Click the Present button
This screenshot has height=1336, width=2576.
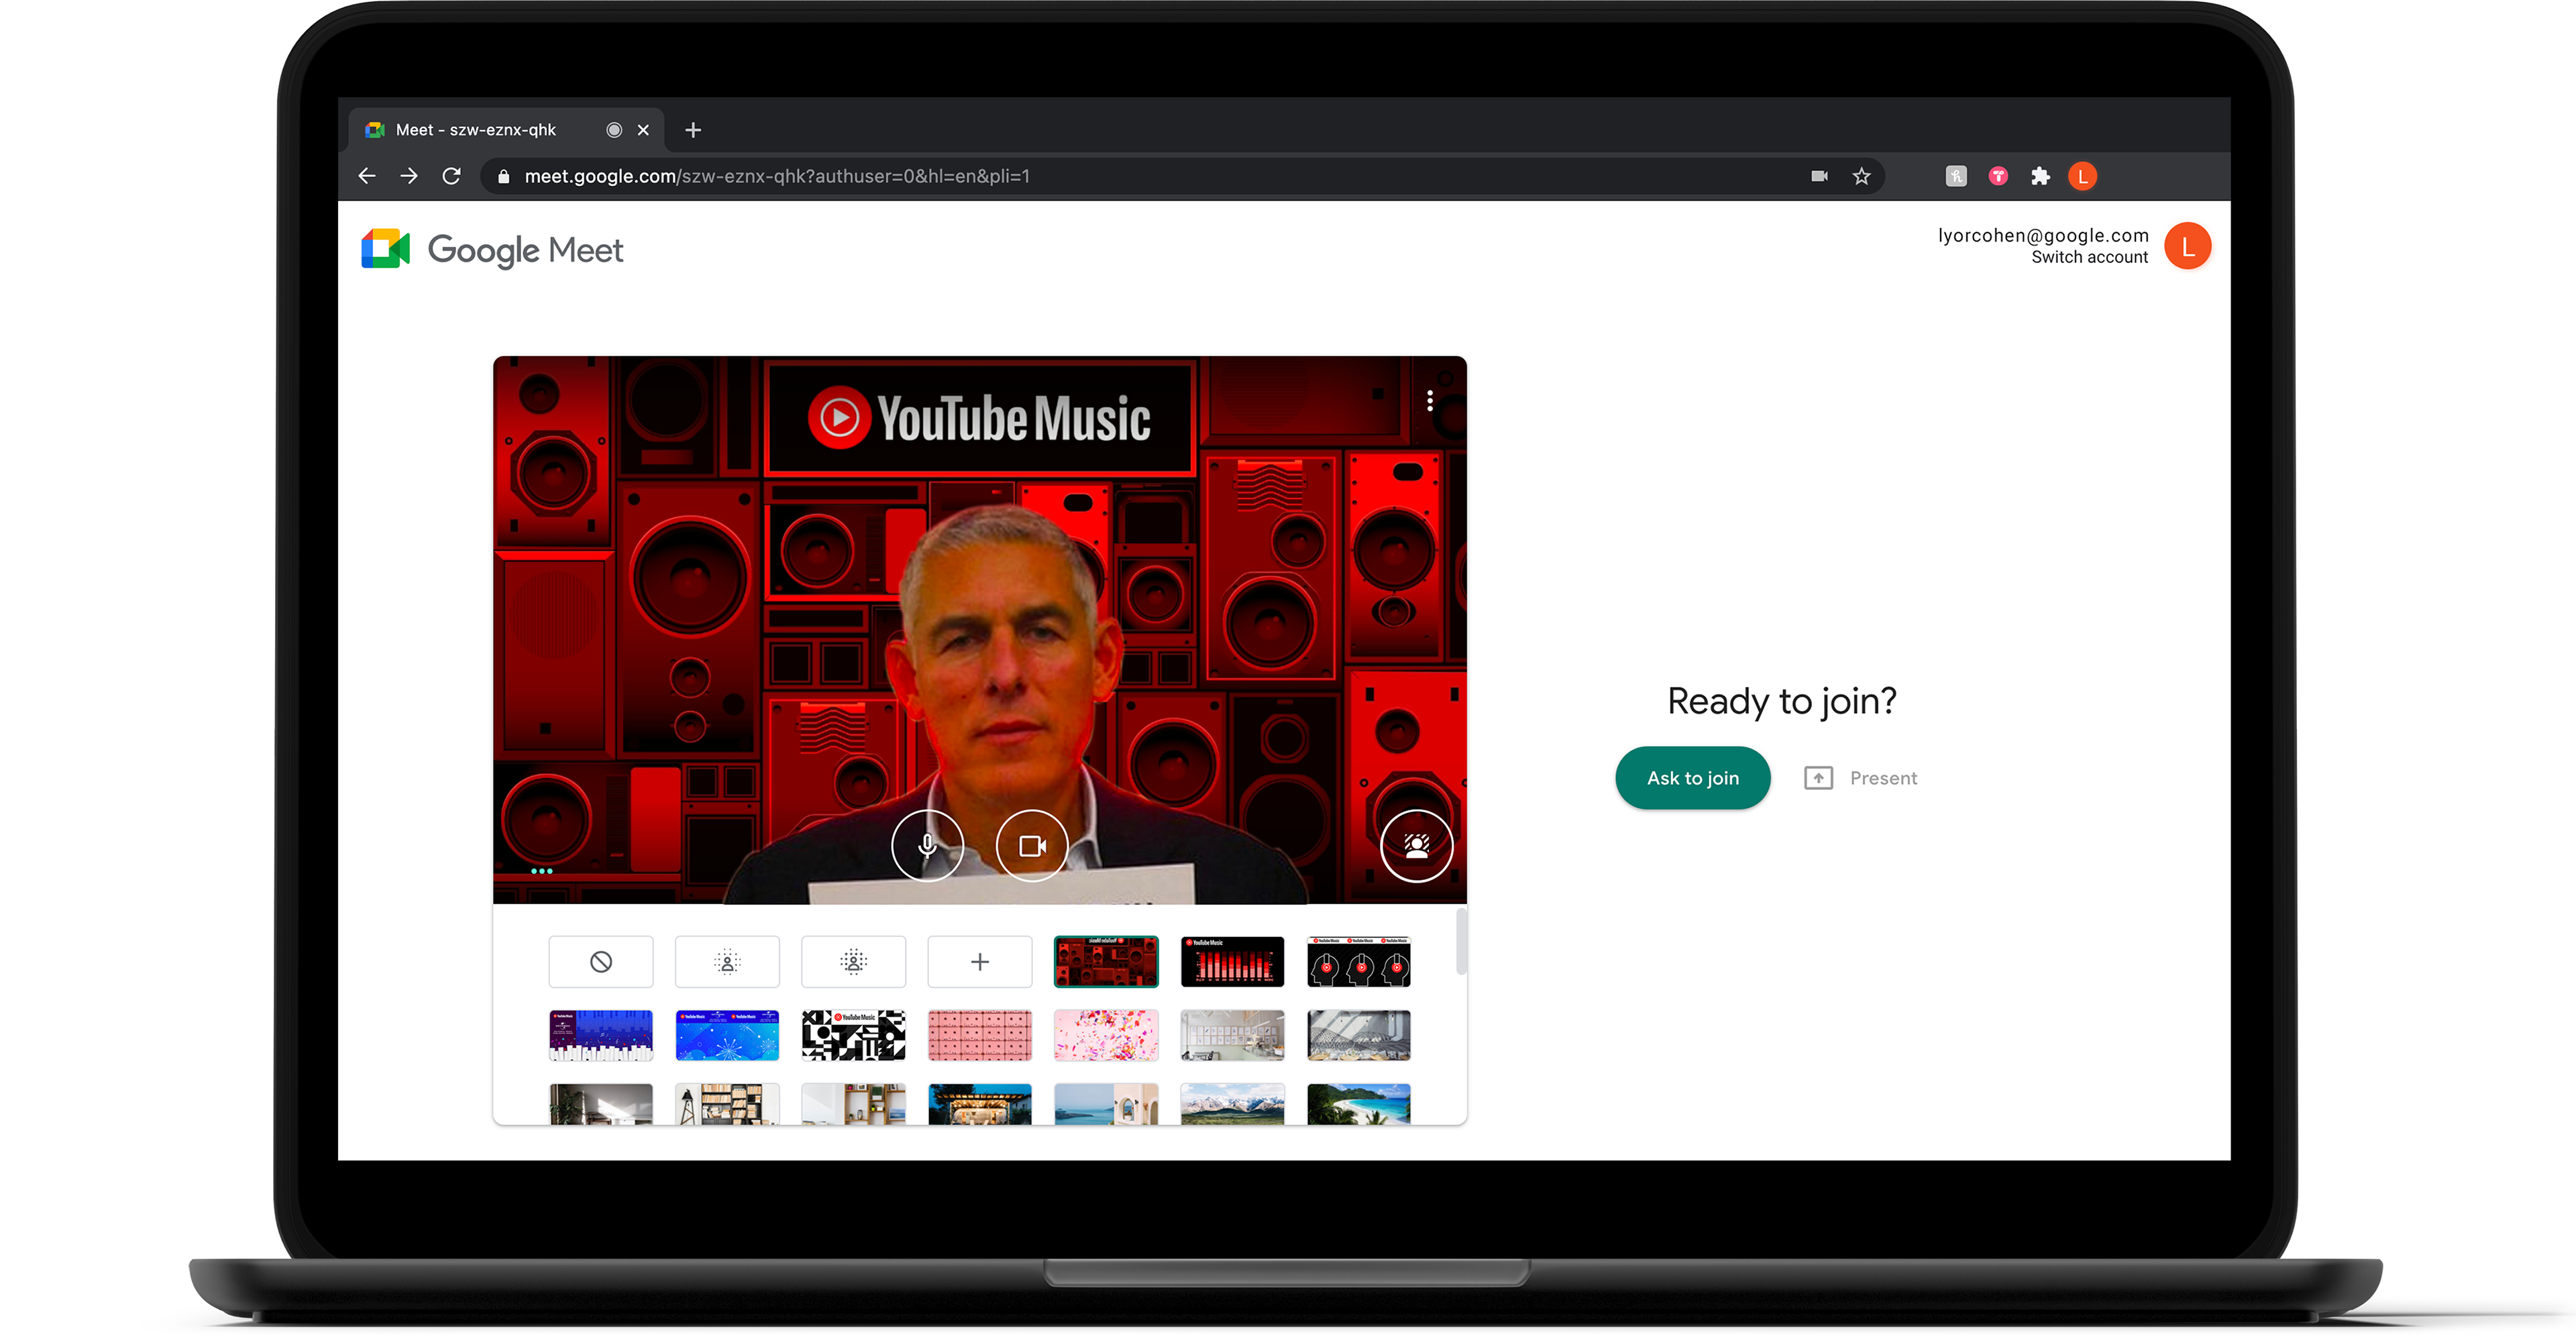[1861, 778]
